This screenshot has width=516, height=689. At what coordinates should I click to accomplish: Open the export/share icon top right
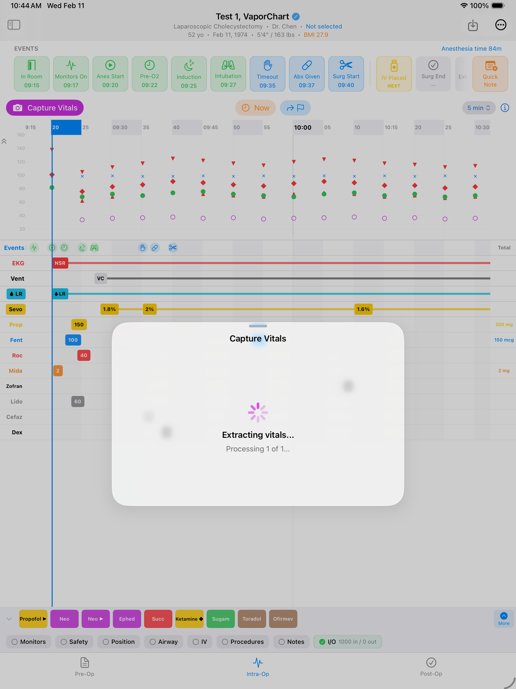pyautogui.click(x=473, y=25)
